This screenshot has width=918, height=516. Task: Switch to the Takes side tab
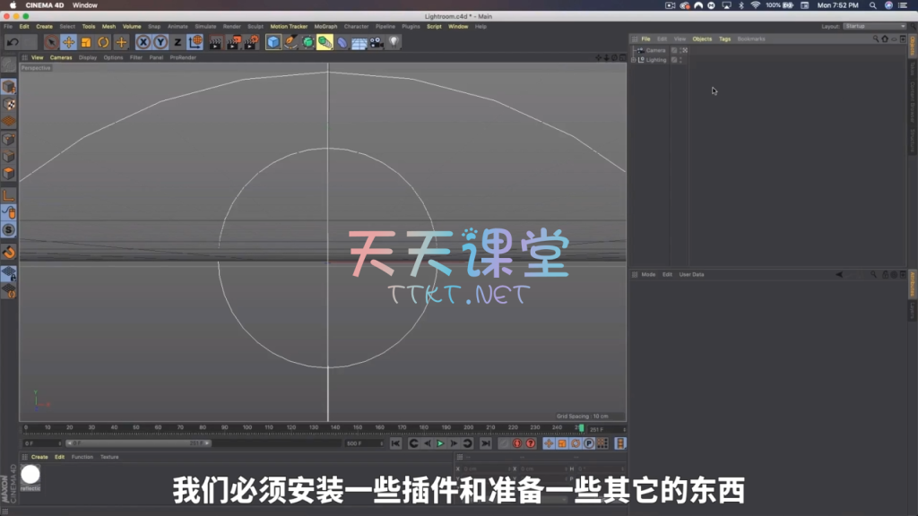tap(913, 70)
